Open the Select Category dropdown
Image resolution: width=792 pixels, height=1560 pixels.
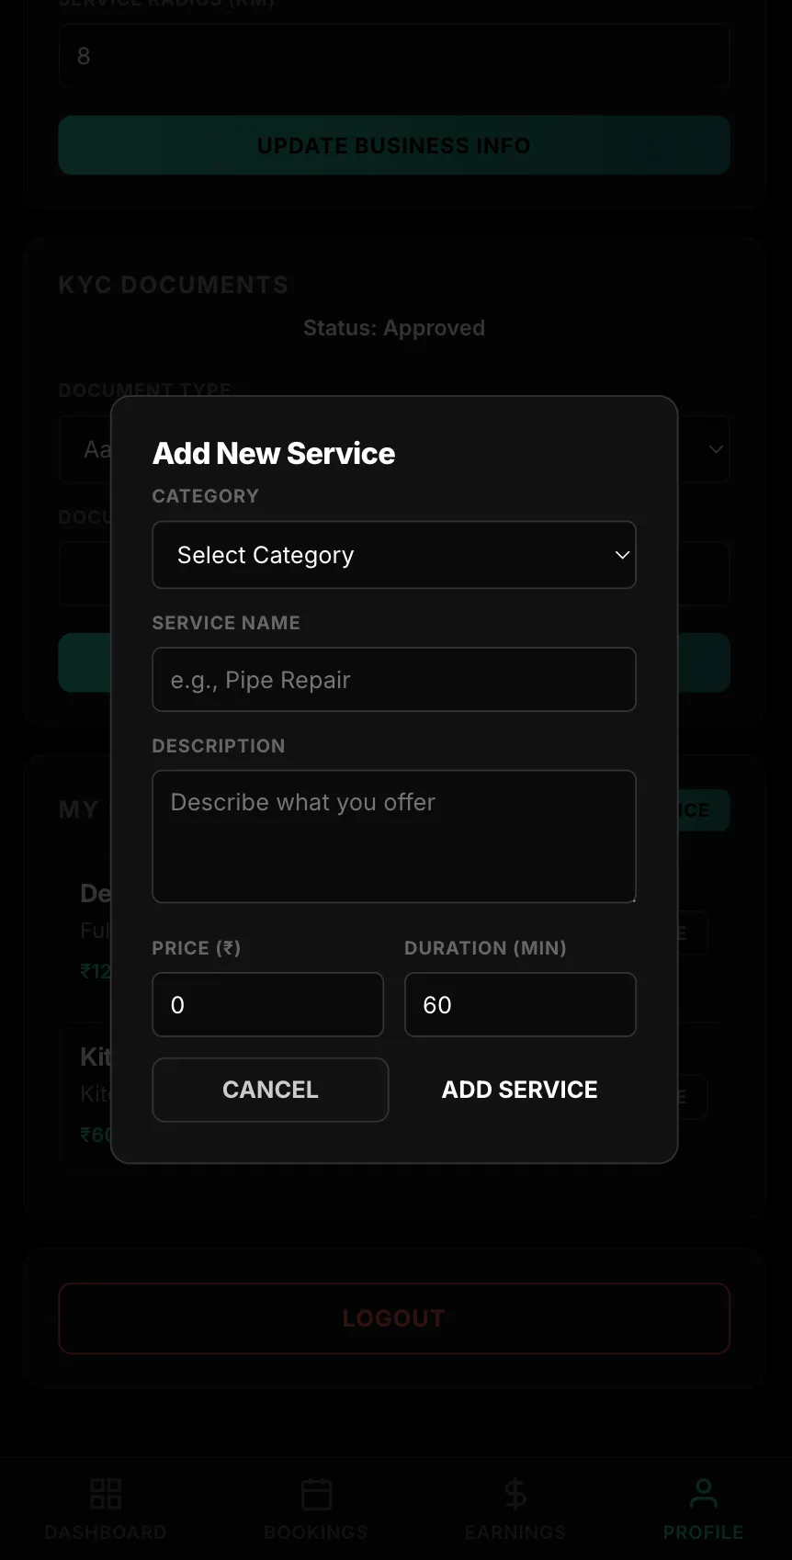393,555
